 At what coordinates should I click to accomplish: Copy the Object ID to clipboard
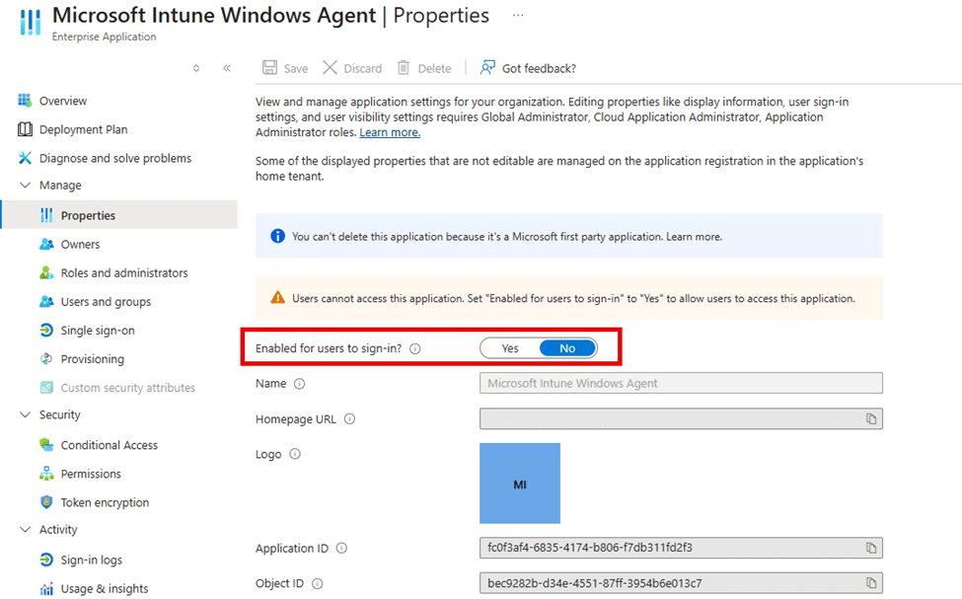point(871,583)
